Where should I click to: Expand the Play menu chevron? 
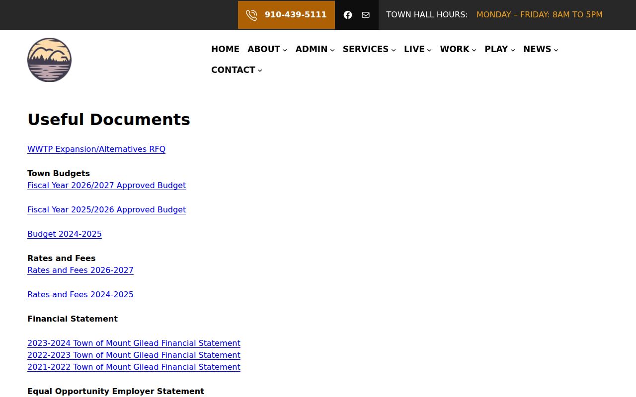(513, 50)
